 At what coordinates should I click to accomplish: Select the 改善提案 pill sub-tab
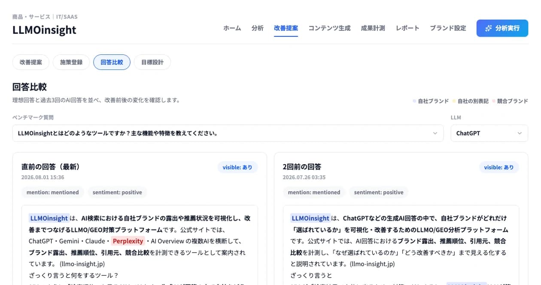(31, 62)
